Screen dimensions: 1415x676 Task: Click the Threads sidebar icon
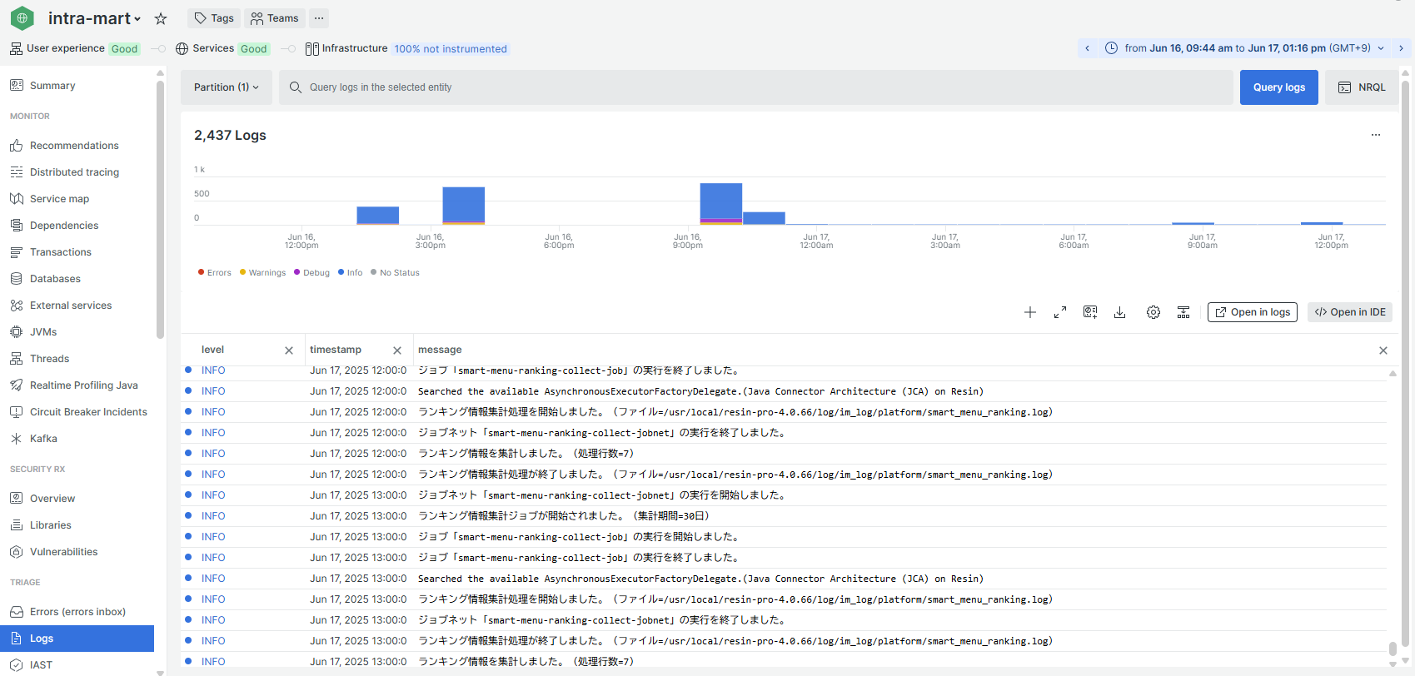16,359
